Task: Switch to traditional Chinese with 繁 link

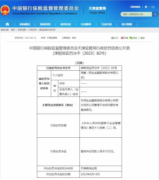Action: (146, 7)
